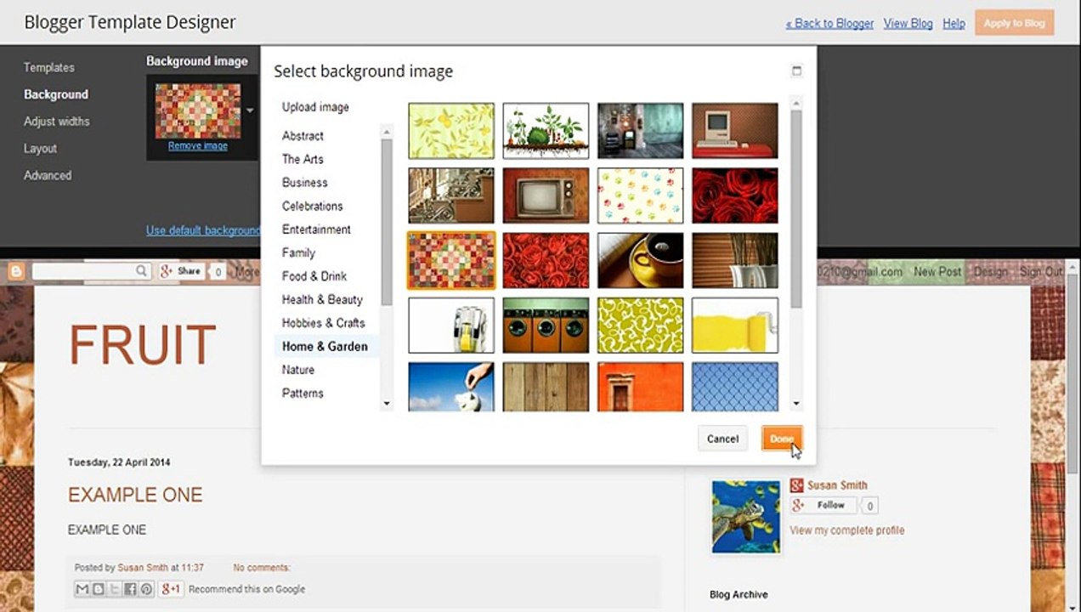Select the Family category

click(298, 253)
